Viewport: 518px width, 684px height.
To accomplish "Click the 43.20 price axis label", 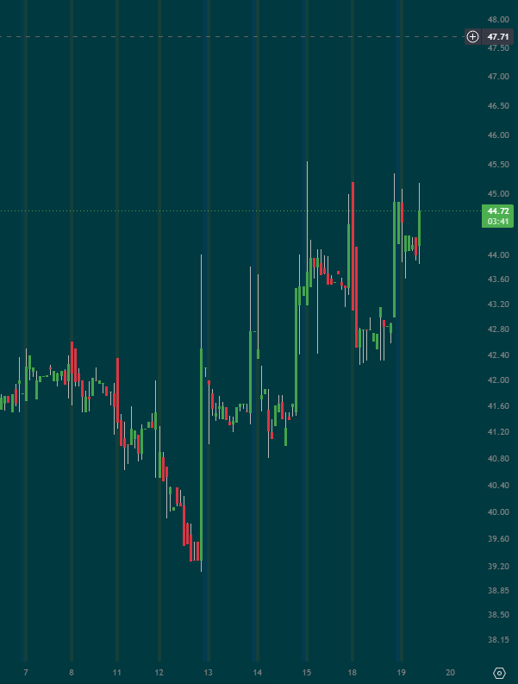I will point(498,304).
